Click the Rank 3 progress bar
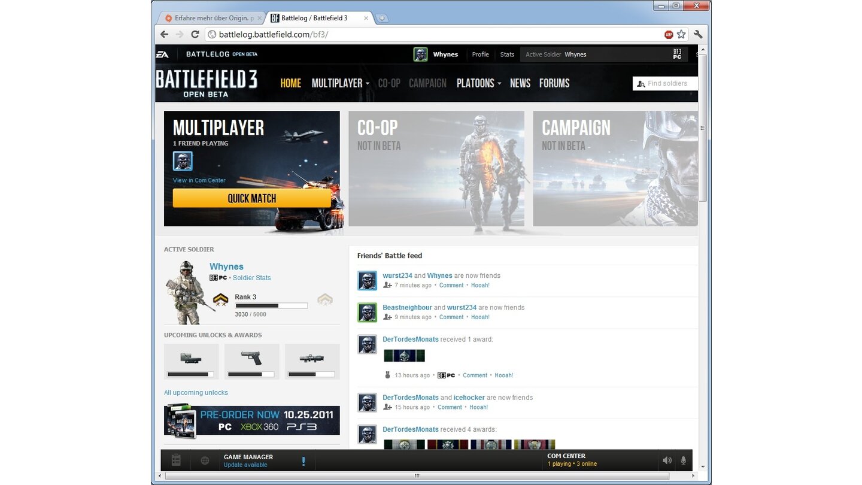 pyautogui.click(x=271, y=305)
